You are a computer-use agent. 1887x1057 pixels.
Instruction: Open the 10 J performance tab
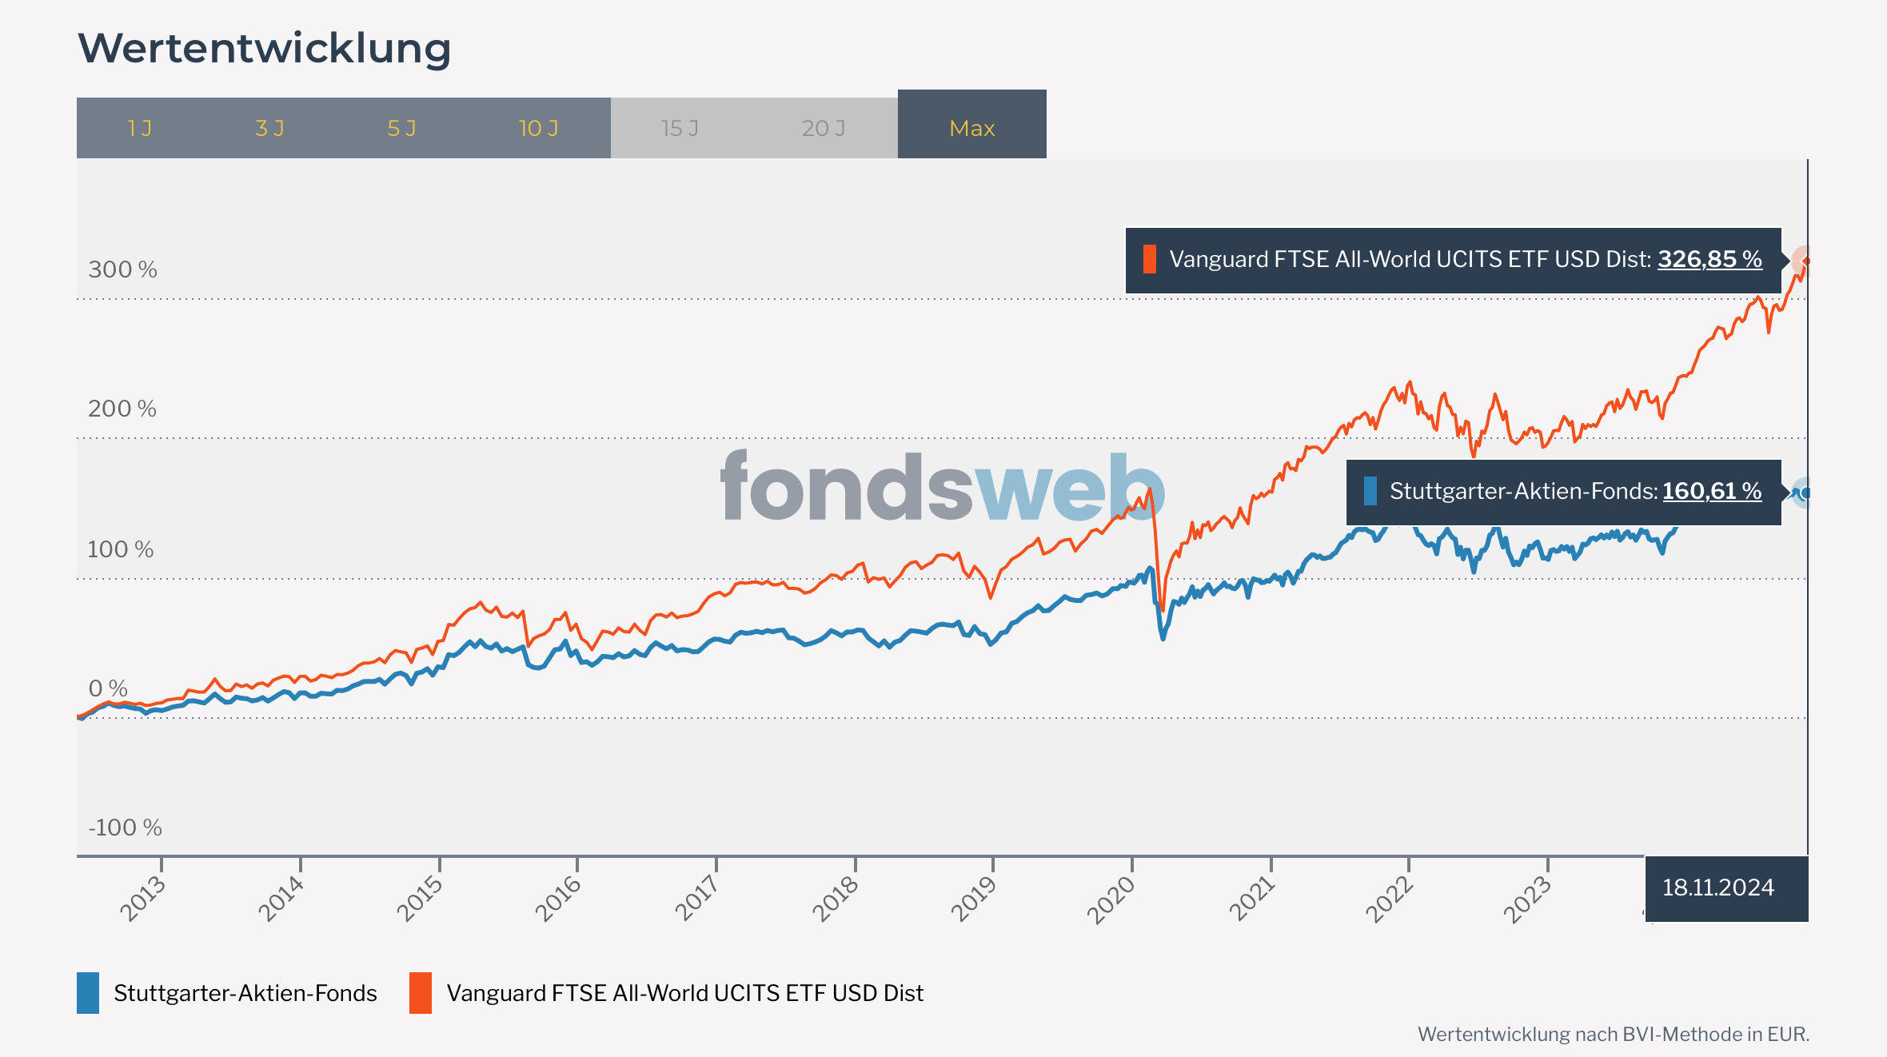pos(539,128)
